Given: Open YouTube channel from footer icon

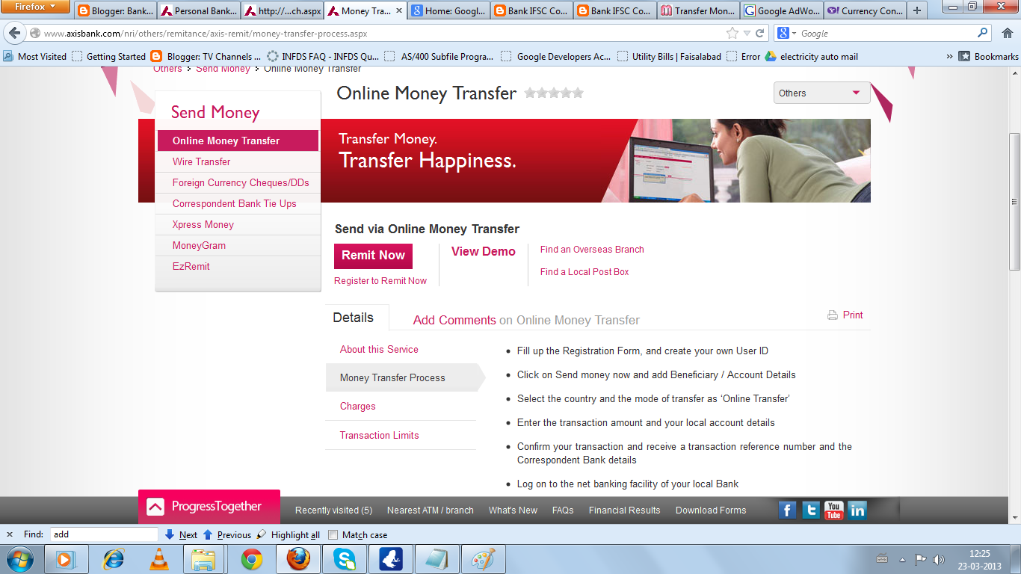Looking at the screenshot, I should point(834,510).
